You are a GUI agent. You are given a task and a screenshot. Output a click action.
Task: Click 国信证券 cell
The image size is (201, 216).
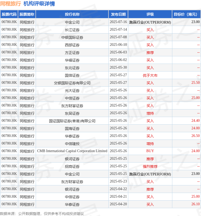click(72, 75)
